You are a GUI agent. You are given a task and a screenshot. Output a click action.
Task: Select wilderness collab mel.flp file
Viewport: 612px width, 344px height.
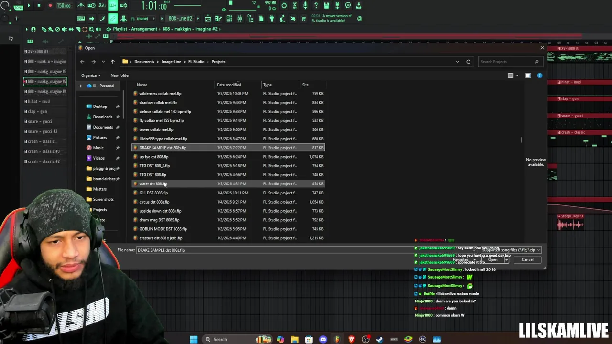(229, 94)
